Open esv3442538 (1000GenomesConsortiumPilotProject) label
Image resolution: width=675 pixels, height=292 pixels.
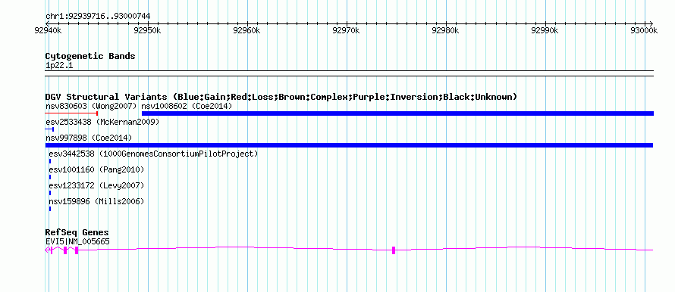pyautogui.click(x=153, y=154)
